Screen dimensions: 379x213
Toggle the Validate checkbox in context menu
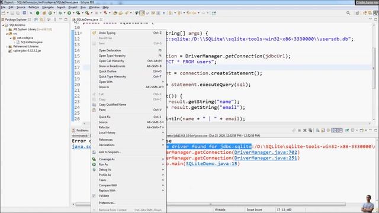pyautogui.click(x=94, y=196)
